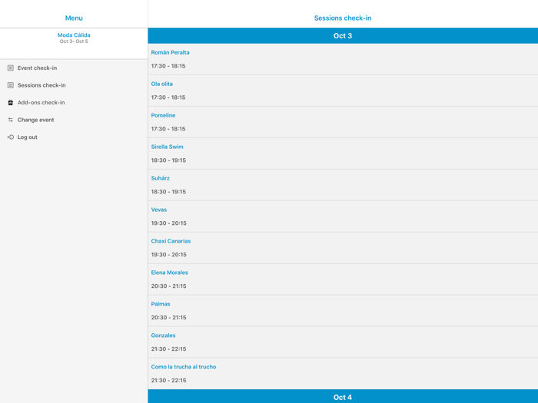Click the Log out arrow icon

pyautogui.click(x=11, y=137)
